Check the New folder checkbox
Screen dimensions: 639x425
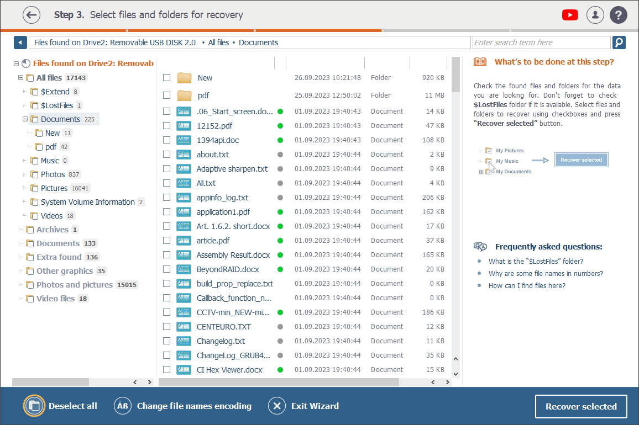point(167,78)
